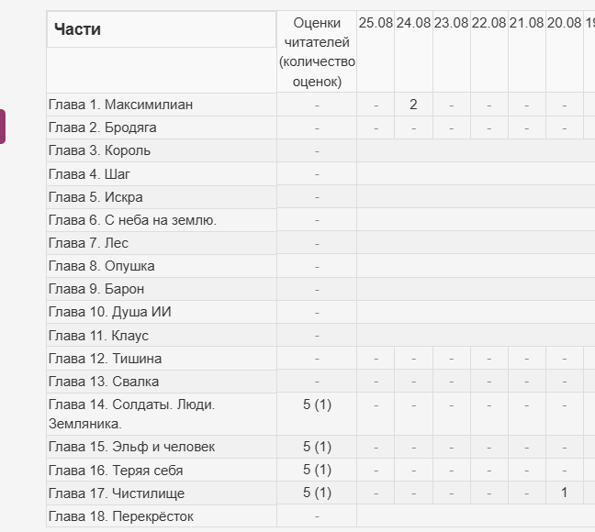Select row Глава 2. Бродяга
The height and width of the screenshot is (532, 595).
point(320,127)
